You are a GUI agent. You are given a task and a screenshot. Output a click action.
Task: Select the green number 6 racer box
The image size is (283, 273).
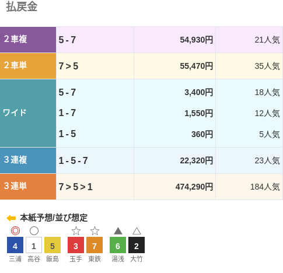point(118,245)
